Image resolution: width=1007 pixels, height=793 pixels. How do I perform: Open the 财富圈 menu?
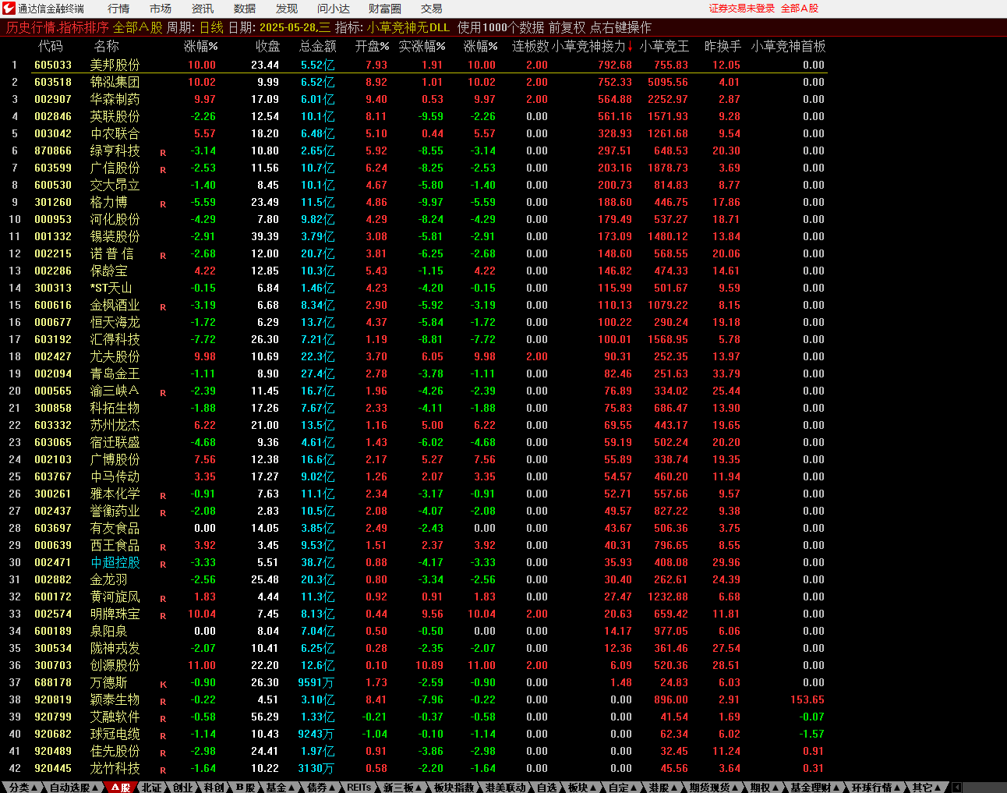[385, 9]
